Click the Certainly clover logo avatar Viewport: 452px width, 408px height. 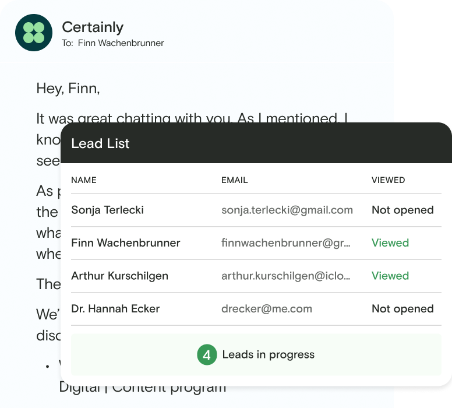(x=34, y=33)
